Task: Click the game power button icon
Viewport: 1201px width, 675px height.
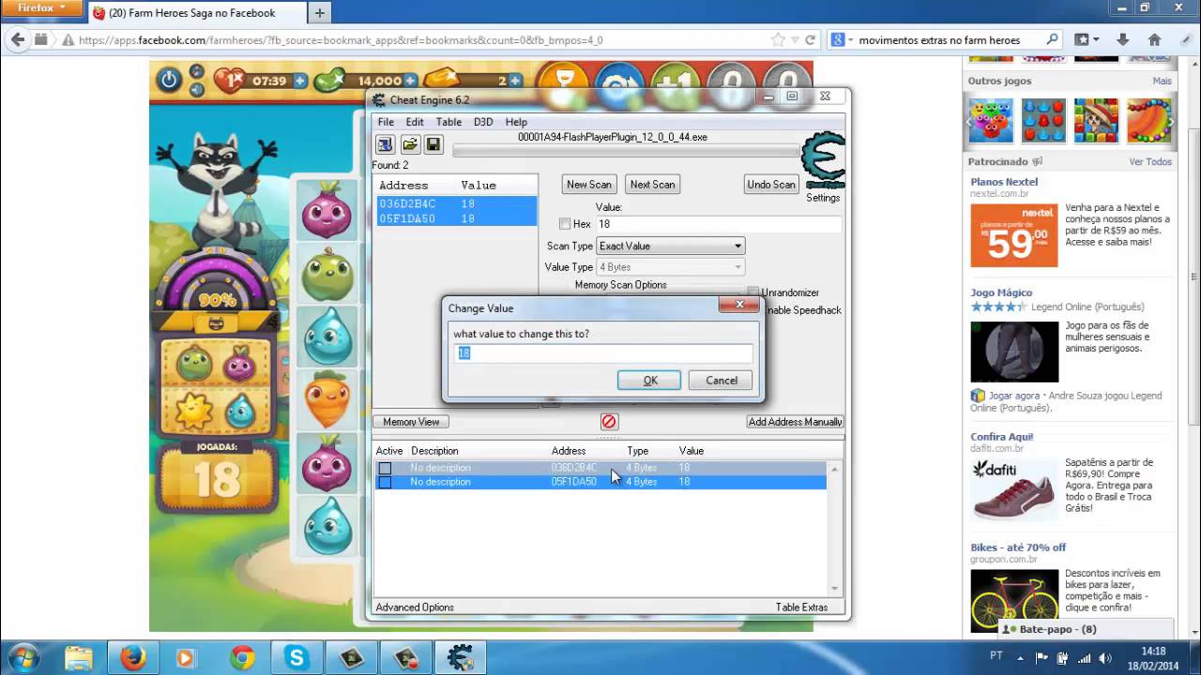Action: (169, 80)
